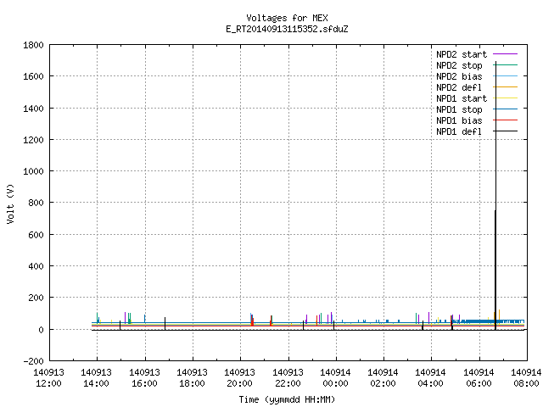
Task: Click the tall black NPD1 defl spike near 06:40
Action: [x=495, y=196]
